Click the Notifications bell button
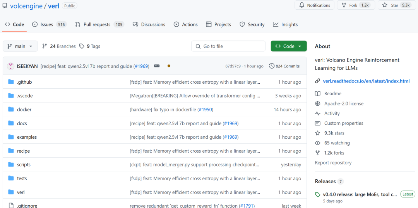Screen dimensions: 418x208 coord(314,5)
